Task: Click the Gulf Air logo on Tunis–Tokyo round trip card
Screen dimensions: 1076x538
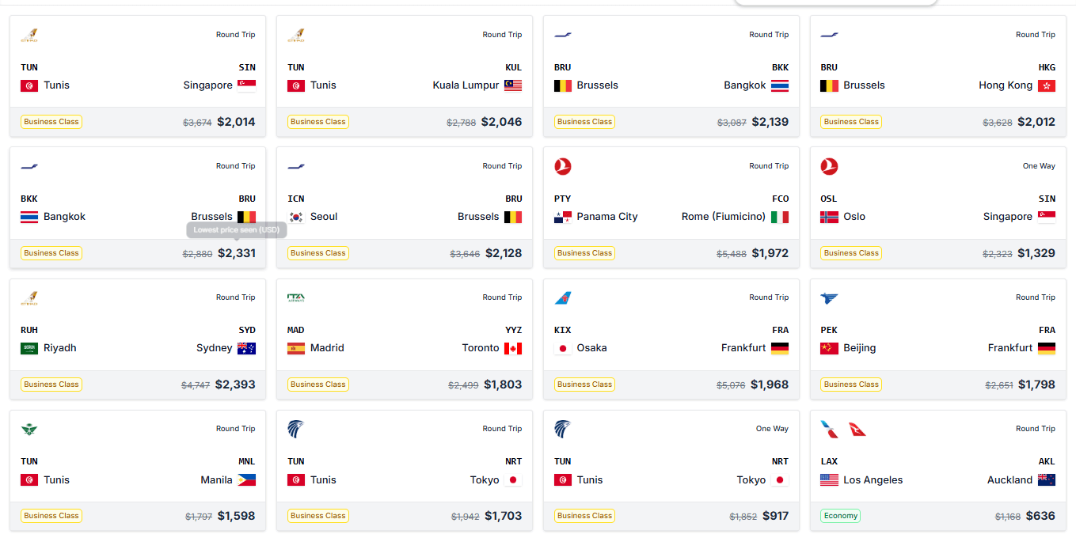Action: 297,429
